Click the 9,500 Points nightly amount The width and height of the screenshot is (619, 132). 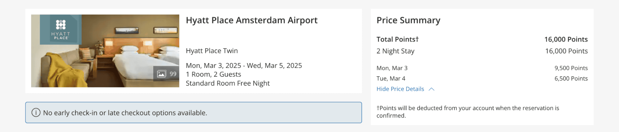coord(571,68)
